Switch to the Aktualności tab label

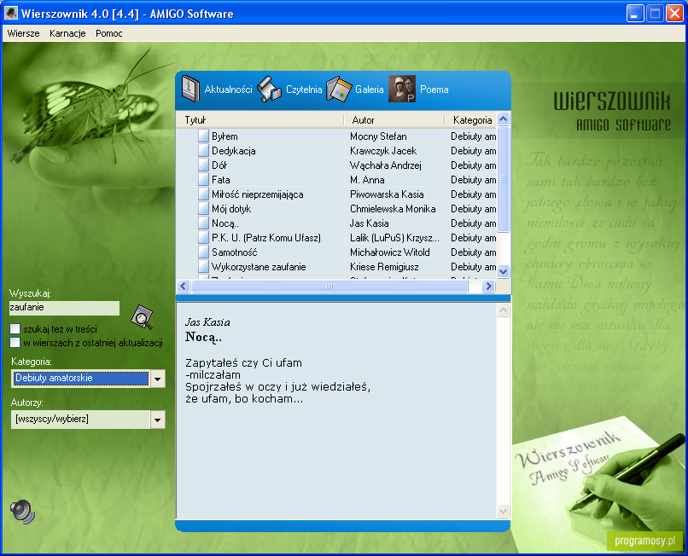coord(228,90)
